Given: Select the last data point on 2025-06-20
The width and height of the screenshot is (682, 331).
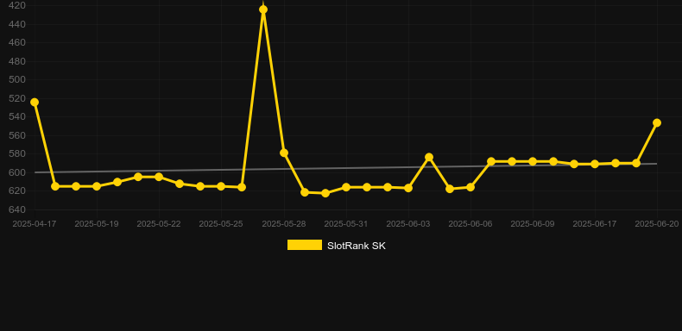Looking at the screenshot, I should click(x=657, y=123).
